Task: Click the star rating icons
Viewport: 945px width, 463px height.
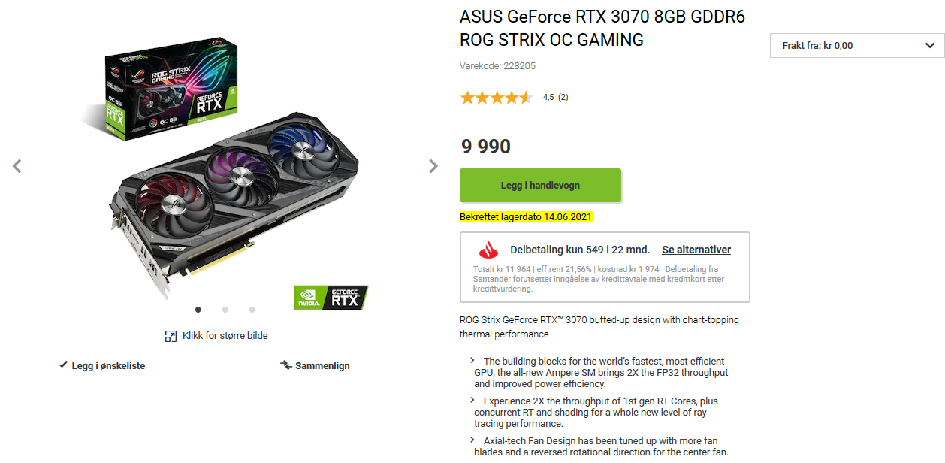Action: [x=496, y=98]
